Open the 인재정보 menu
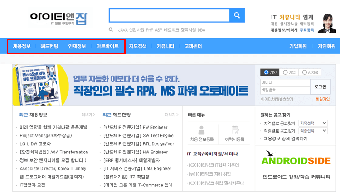340x196 pixels. pos(77,46)
